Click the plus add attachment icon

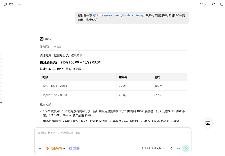click(x=40, y=149)
